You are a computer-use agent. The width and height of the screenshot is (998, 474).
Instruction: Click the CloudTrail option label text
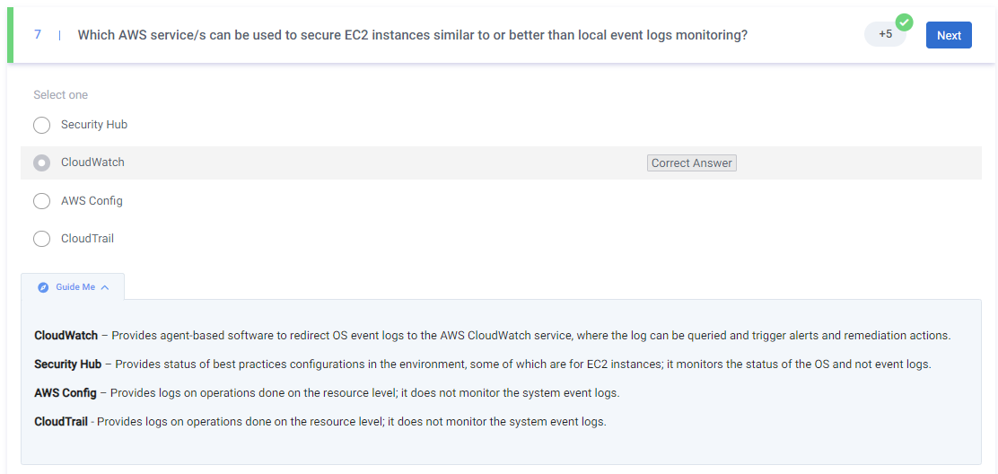pyautogui.click(x=87, y=239)
